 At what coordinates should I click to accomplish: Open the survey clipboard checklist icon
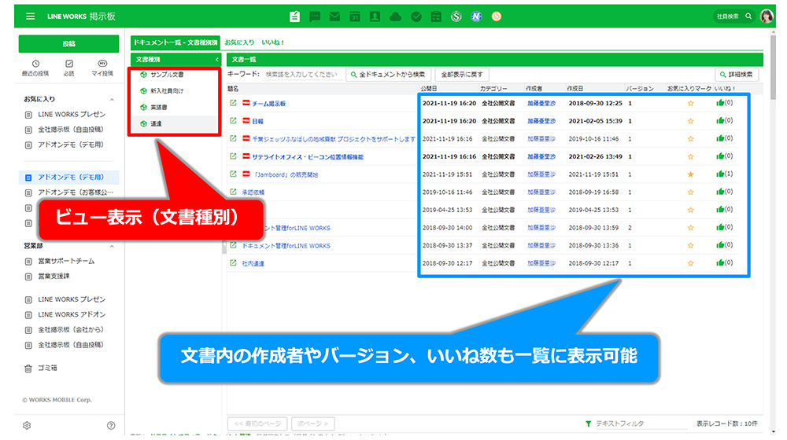(x=436, y=16)
